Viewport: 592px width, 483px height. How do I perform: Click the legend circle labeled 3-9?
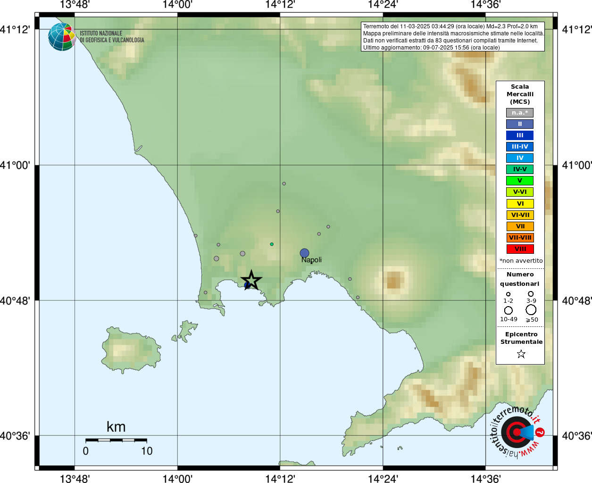[x=531, y=294]
